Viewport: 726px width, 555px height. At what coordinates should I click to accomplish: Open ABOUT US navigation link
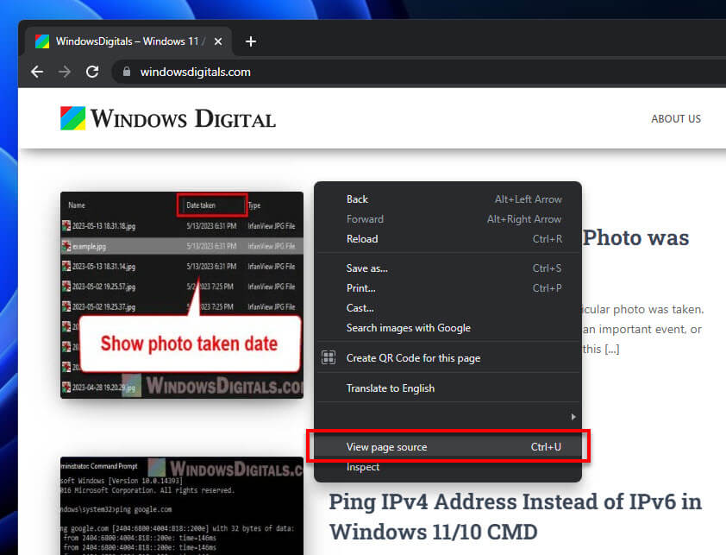click(675, 119)
